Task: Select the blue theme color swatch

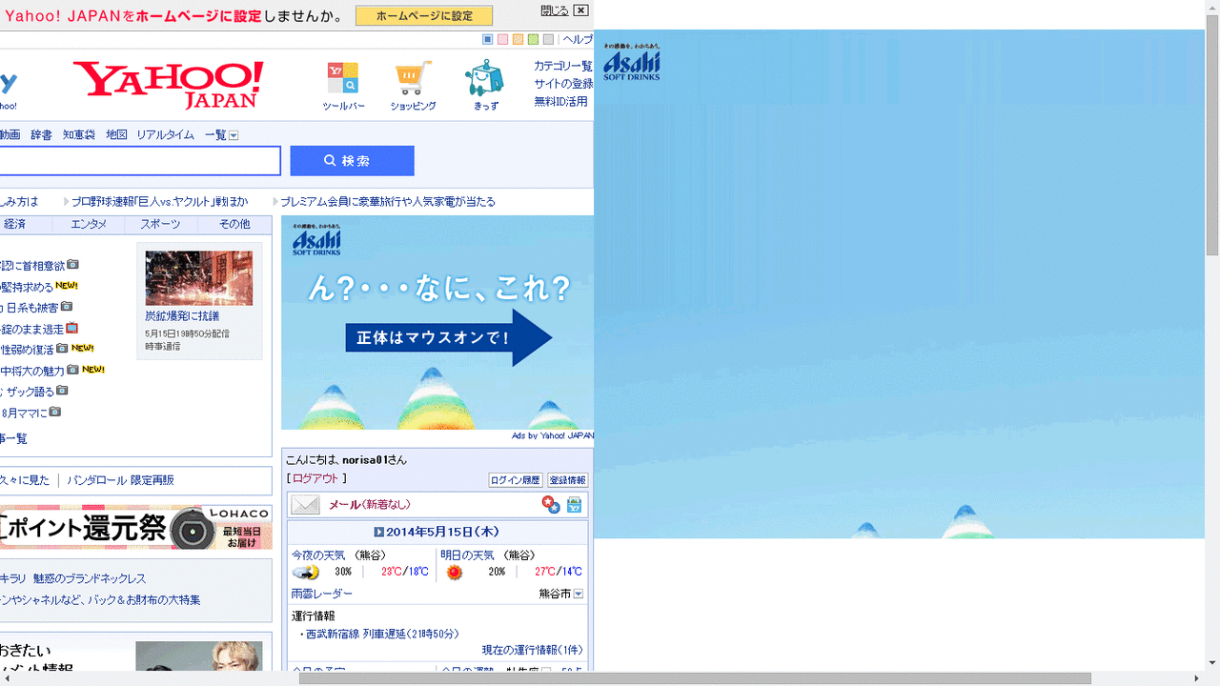Action: tap(488, 39)
